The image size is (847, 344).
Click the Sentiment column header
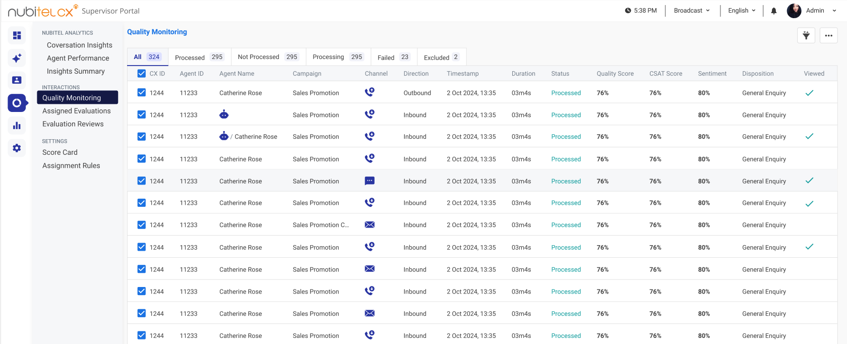click(x=712, y=74)
